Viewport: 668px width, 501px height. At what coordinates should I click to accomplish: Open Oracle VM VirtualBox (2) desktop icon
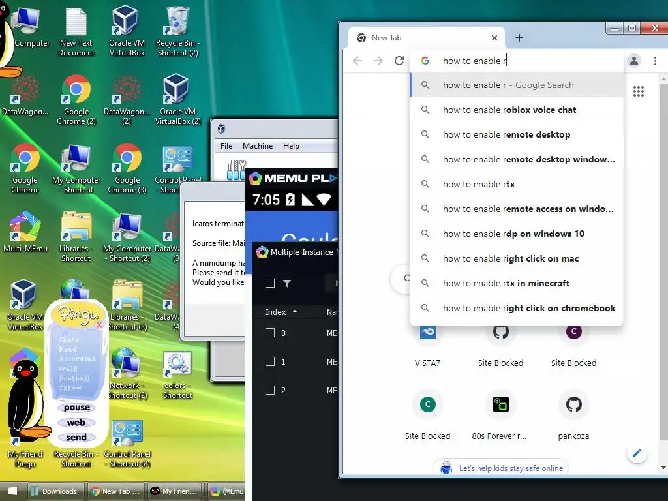point(177,100)
